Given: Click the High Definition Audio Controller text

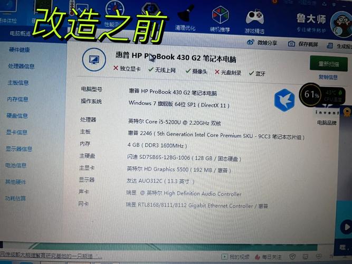Looking at the screenshot, I should click(x=184, y=193).
